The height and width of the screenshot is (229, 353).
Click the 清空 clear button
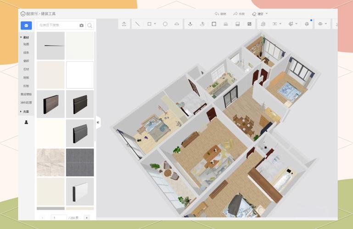pos(258,14)
